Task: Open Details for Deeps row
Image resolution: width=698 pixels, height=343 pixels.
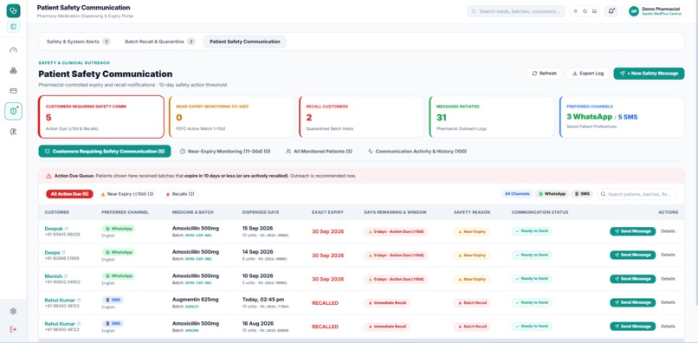Action: (668, 255)
